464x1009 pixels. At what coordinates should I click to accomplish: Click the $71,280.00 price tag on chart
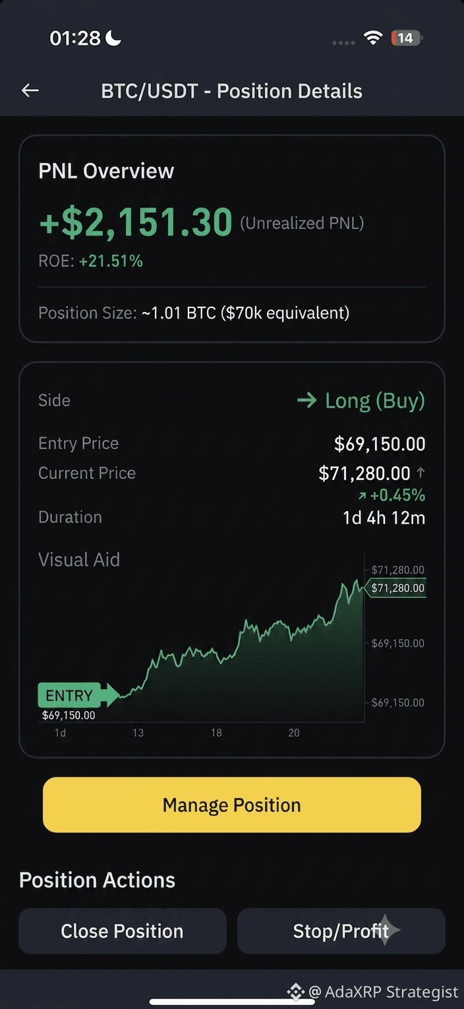click(396, 588)
